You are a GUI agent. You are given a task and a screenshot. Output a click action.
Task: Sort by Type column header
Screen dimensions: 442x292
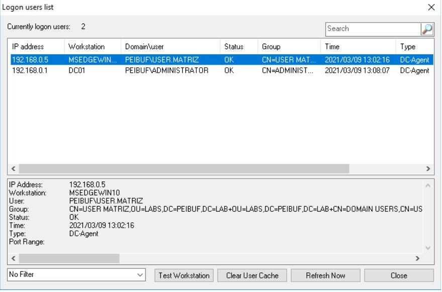(415, 47)
